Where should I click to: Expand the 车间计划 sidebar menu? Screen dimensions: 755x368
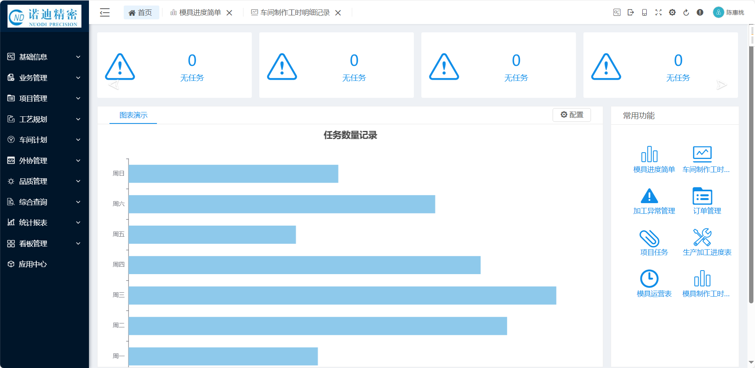click(x=44, y=140)
